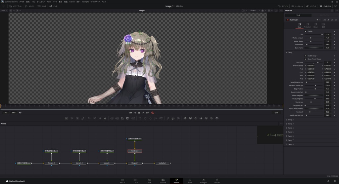The image size is (339, 184).
Task: Toggle the Keyframes panel button
Action: (297, 6)
